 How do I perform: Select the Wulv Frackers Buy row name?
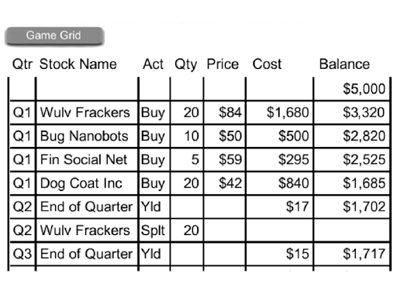85,113
